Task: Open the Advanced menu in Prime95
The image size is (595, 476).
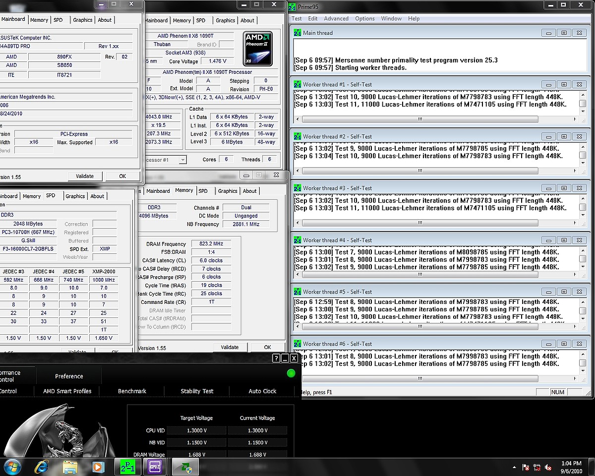Action: point(336,18)
